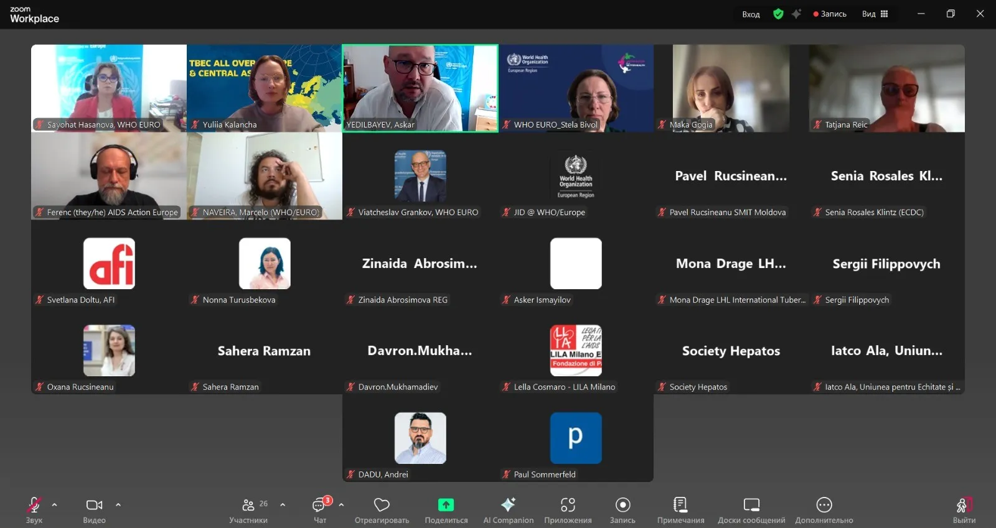Click the 'Nonna Turusbekova' name label
996x528 pixels.
coord(239,300)
